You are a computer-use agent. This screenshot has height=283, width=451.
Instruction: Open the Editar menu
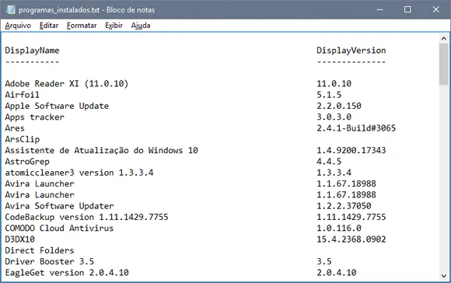(49, 26)
